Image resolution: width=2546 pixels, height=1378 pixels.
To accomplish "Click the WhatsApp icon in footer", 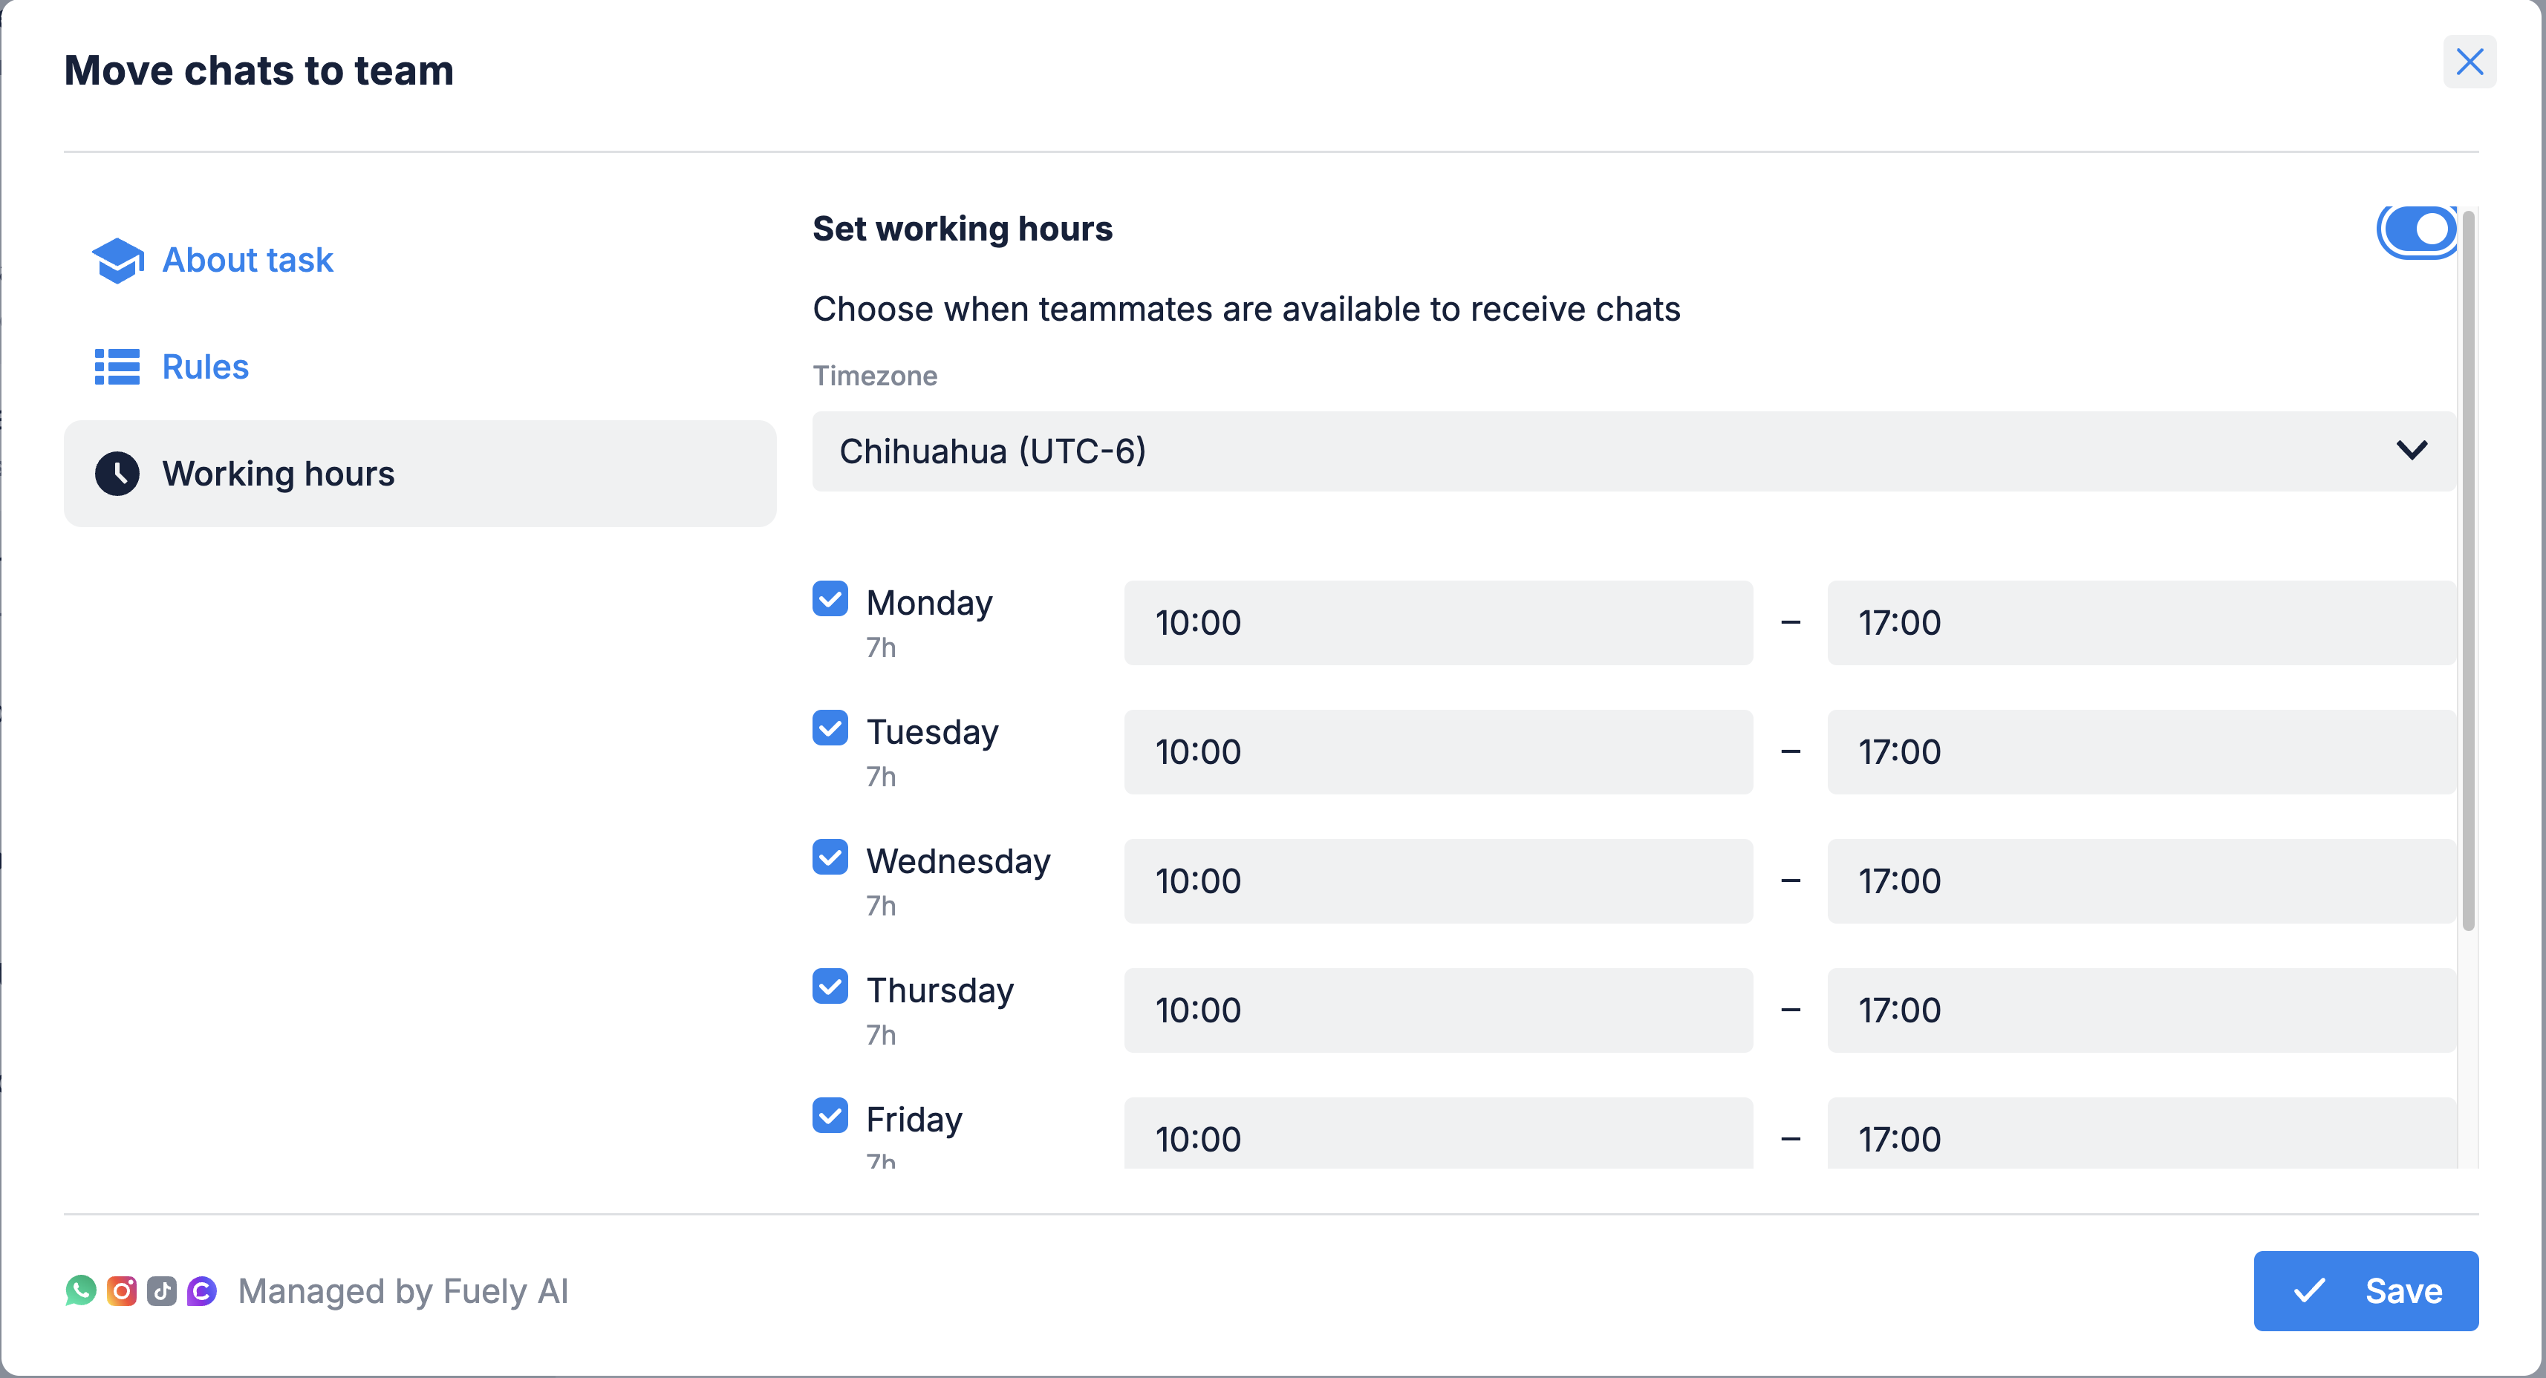I will [x=81, y=1290].
